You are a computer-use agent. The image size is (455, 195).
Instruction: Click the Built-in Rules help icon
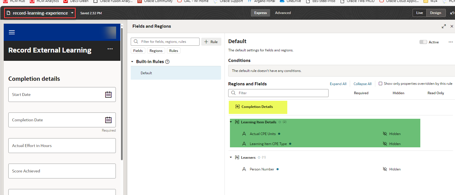[167, 62]
